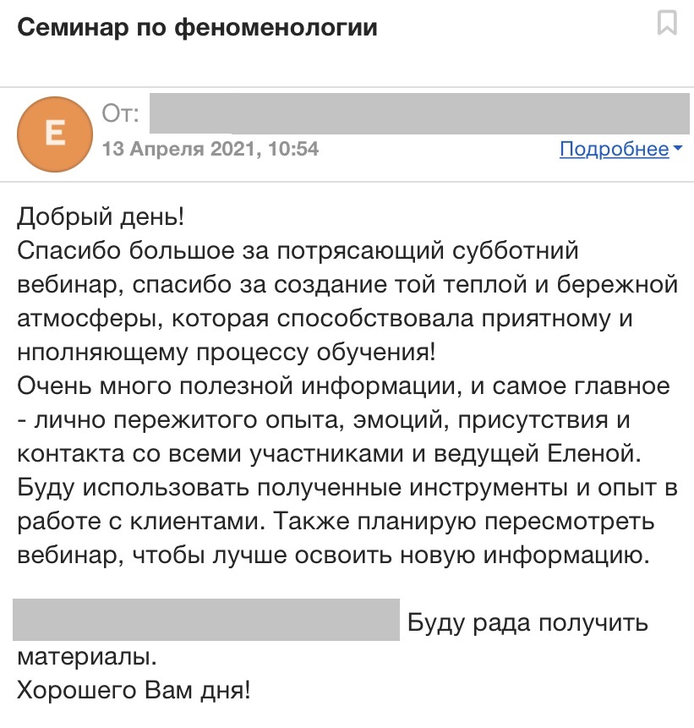Screen dimensions: 694x728
Task: Click the От: sender label
Action: pyautogui.click(x=121, y=114)
